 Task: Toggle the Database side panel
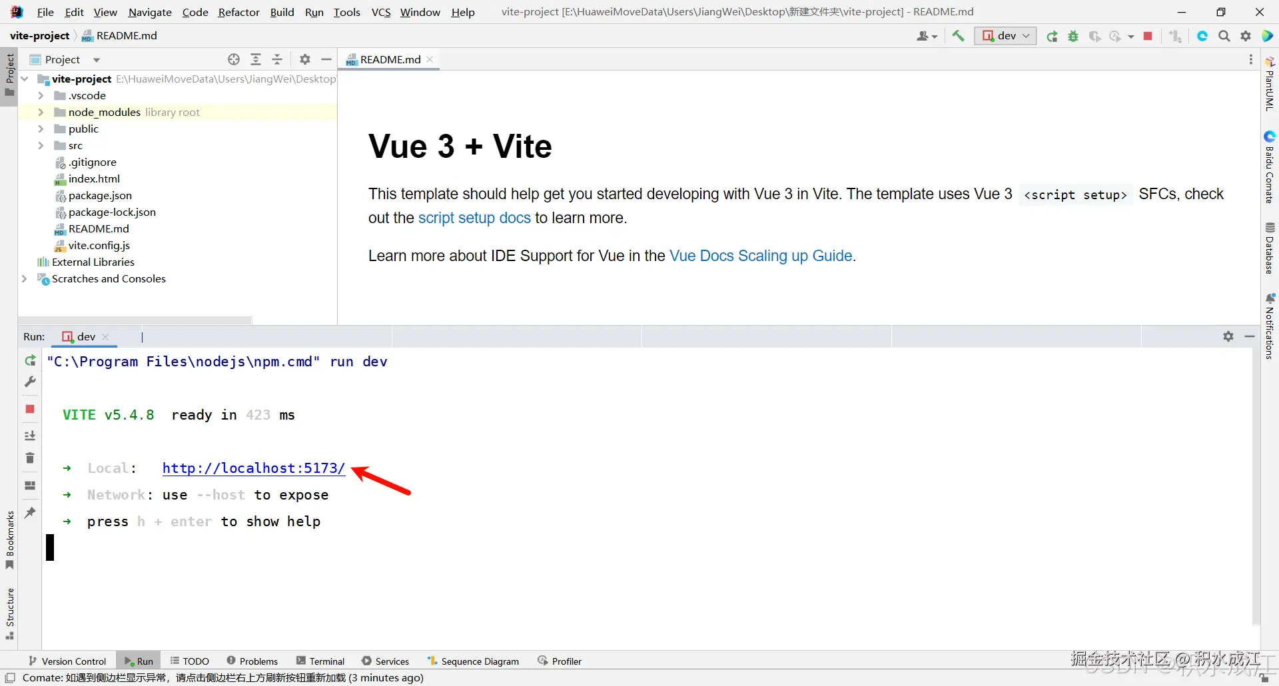click(1270, 248)
